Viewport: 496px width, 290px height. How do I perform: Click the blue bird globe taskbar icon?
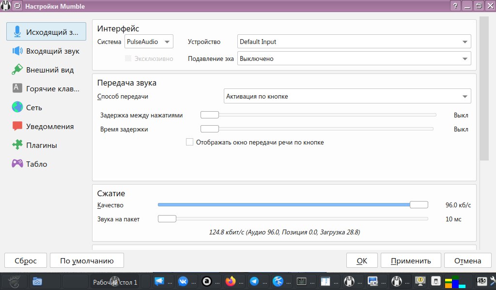(x=278, y=281)
